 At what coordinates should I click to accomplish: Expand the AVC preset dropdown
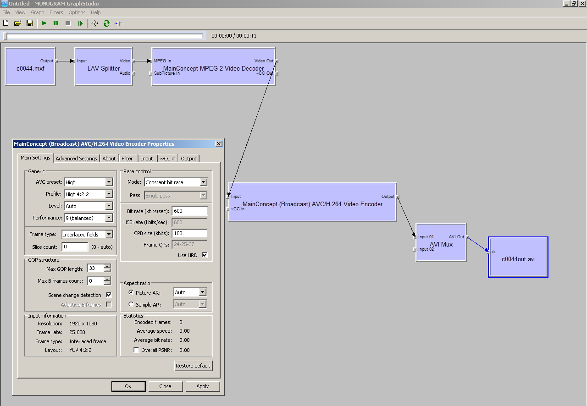point(109,182)
